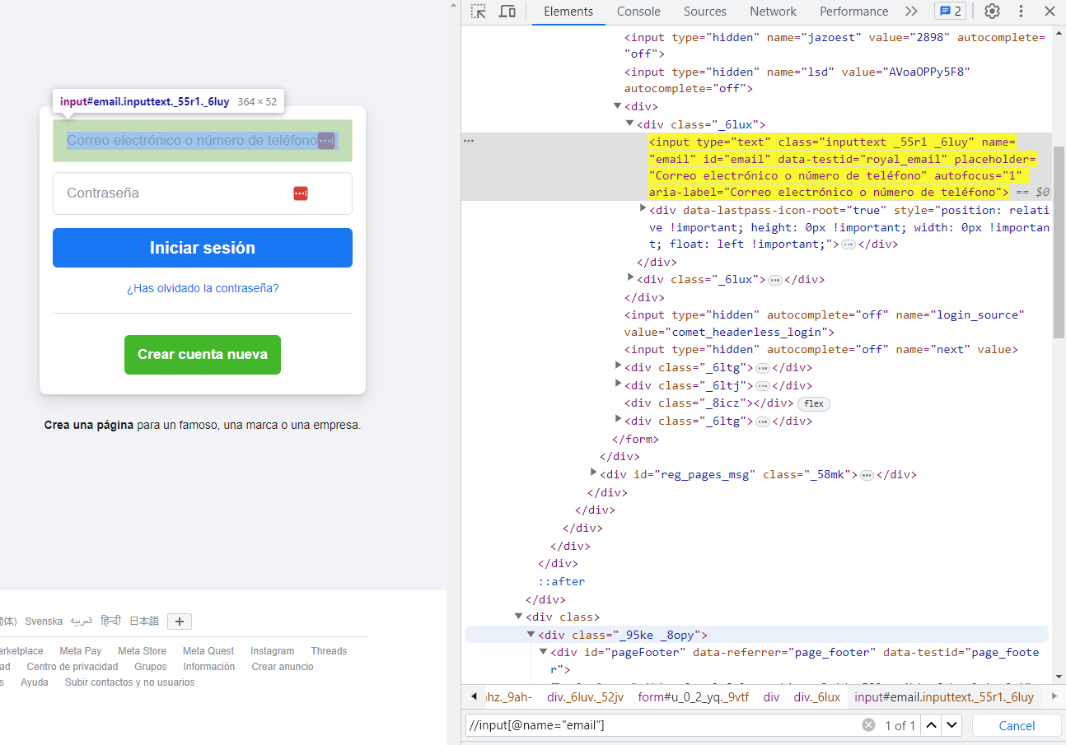Click the Crear cuenta nueva button

coord(202,355)
